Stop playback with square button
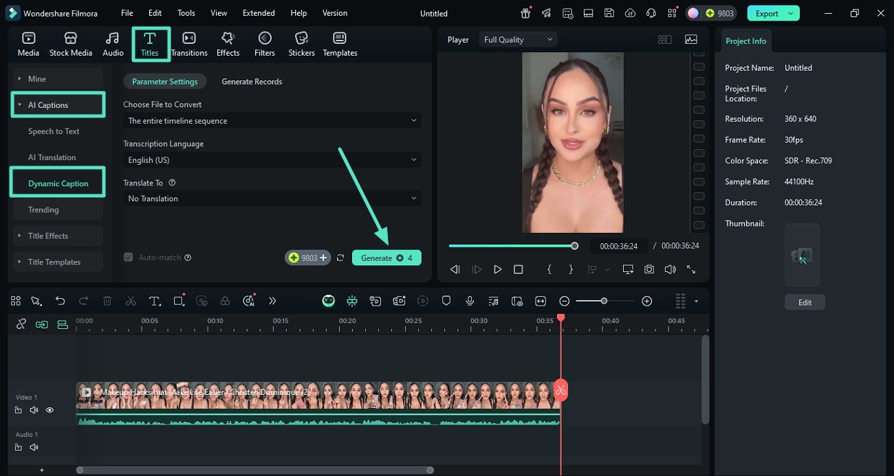Viewport: 894px width, 476px height. click(518, 269)
